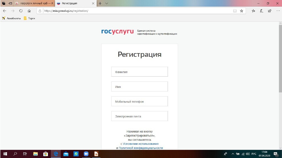Screen dimensions: 282x158
Task: Open the orange document app in taskbar
Action: [96, 154]
